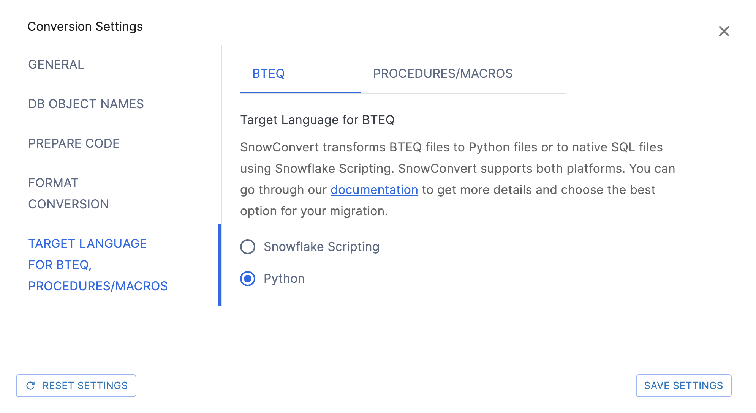Open the documentation link
Screen dimensions: 756x413
coord(374,190)
